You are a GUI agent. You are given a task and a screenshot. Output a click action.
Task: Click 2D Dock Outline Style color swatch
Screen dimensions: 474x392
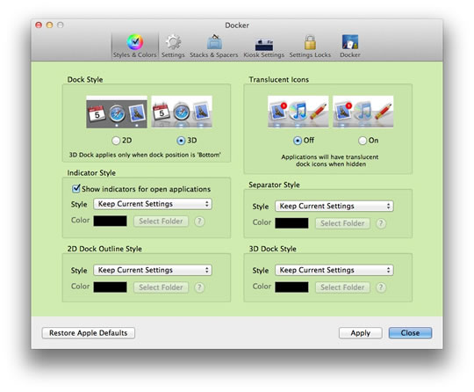point(110,287)
